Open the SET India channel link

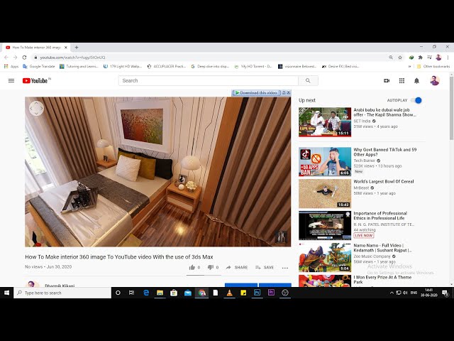pos(362,121)
